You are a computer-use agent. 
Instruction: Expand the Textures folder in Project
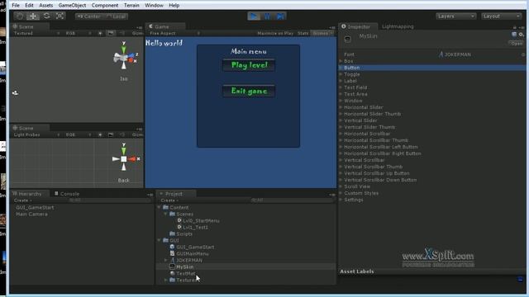click(165, 280)
